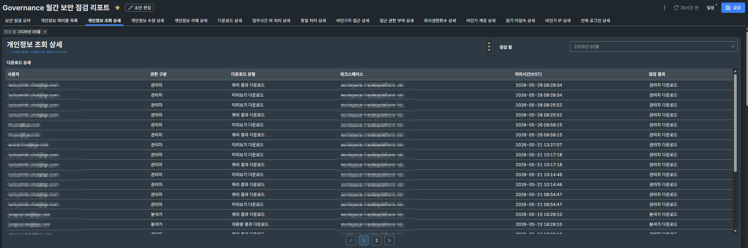The height and width of the screenshot is (248, 748).
Task: Switch to 개인정보 테이블 목록 tab
Action: (x=59, y=21)
